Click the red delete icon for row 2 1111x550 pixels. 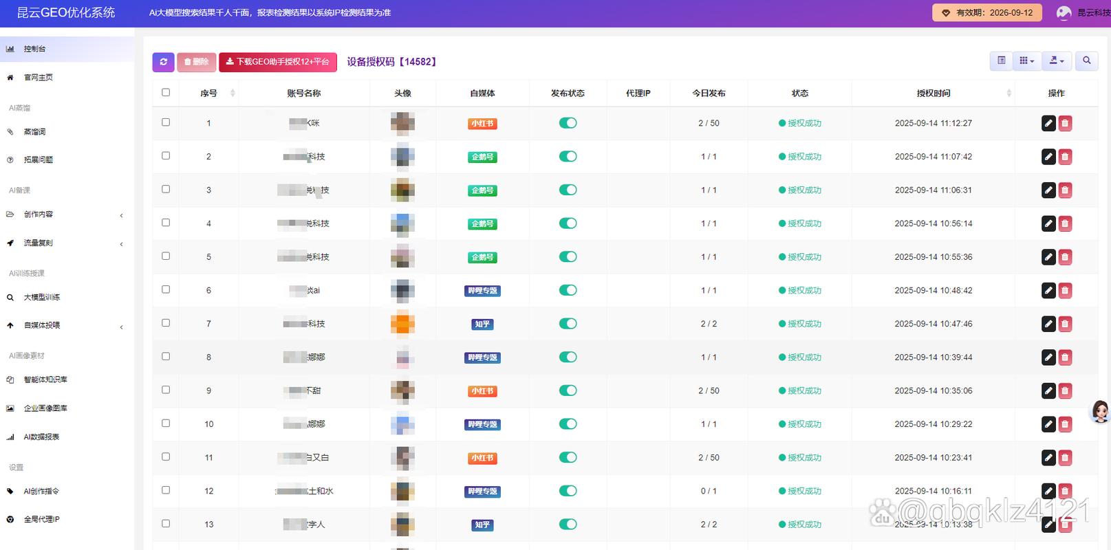[x=1065, y=157]
